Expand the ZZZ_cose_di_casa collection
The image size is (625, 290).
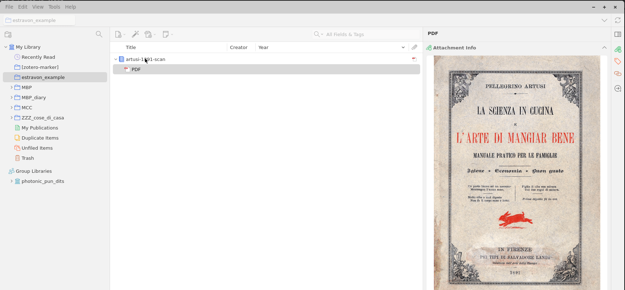[x=12, y=118]
